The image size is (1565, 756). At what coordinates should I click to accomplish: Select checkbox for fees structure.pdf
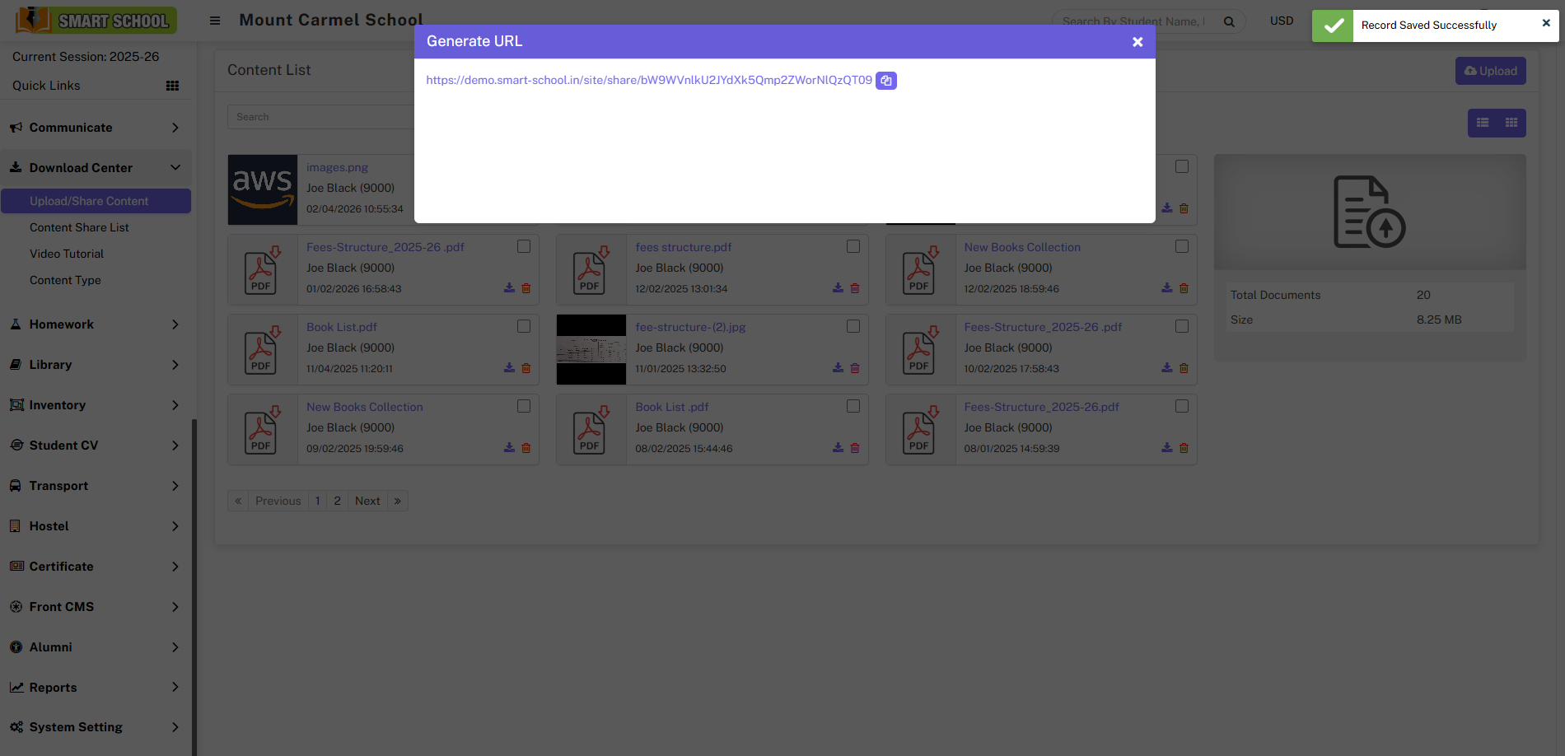click(853, 246)
